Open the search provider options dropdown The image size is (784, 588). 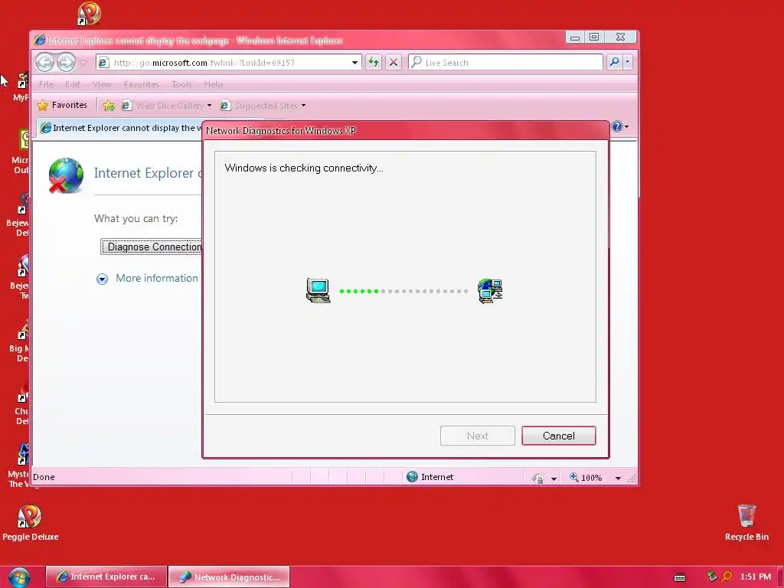coord(628,62)
